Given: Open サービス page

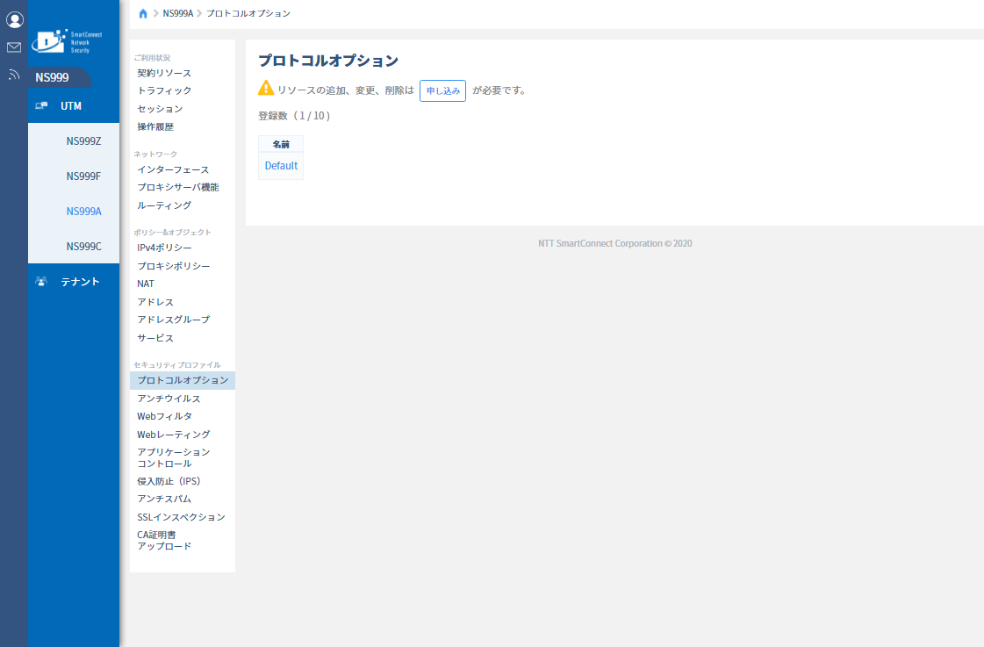Looking at the screenshot, I should point(155,338).
